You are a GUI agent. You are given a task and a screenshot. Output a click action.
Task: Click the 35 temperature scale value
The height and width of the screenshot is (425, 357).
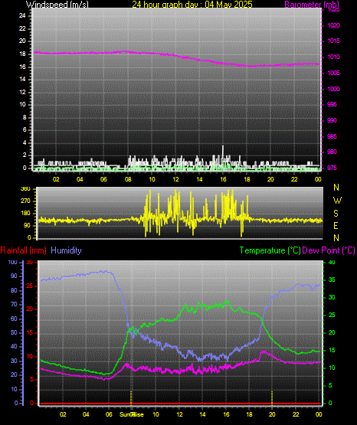pyautogui.click(x=332, y=280)
